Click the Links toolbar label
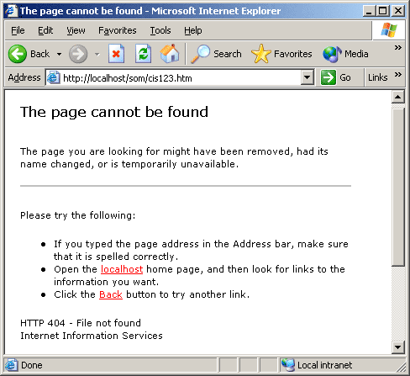Image resolution: width=410 pixels, height=376 pixels. coord(378,77)
